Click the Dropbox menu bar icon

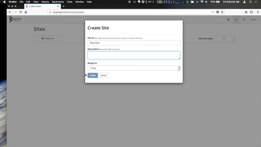tap(143, 2)
